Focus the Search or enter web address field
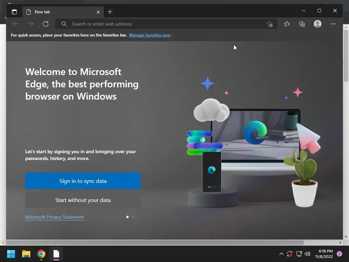This screenshot has height=262, width=349. [166, 24]
